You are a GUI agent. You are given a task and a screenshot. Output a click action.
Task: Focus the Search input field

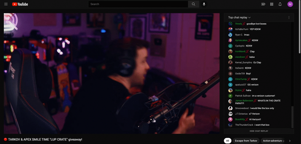(138, 4)
